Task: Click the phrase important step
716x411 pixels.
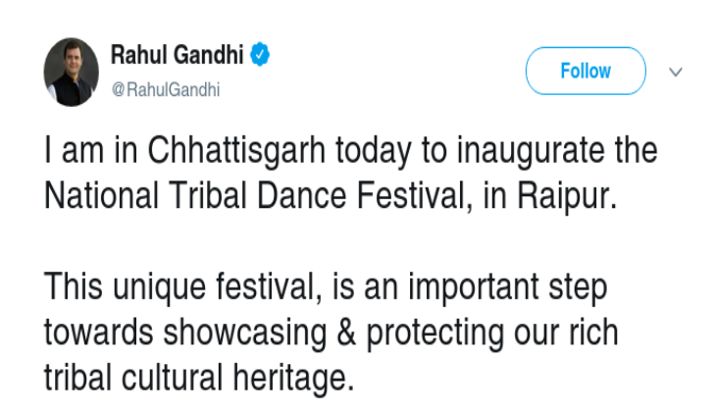Action: pos(508,288)
